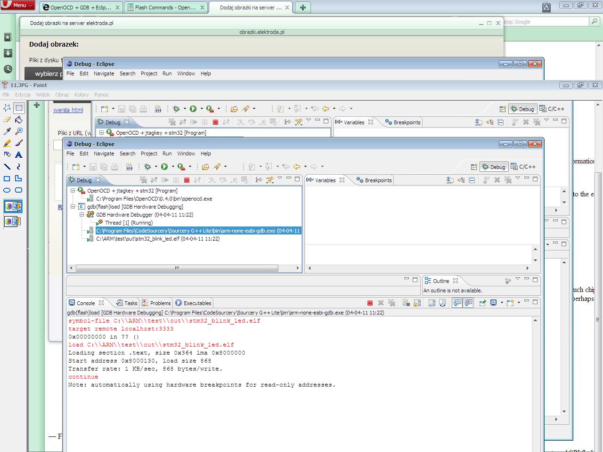Select Thread [1] (Running) in Debug tree
The height and width of the screenshot is (452, 603).
[x=124, y=223]
